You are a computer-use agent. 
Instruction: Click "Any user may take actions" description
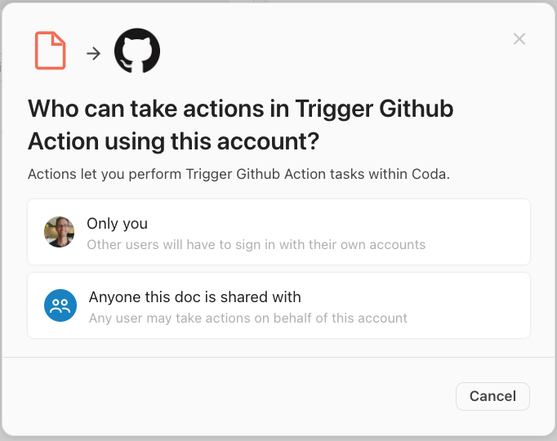pyautogui.click(x=248, y=318)
